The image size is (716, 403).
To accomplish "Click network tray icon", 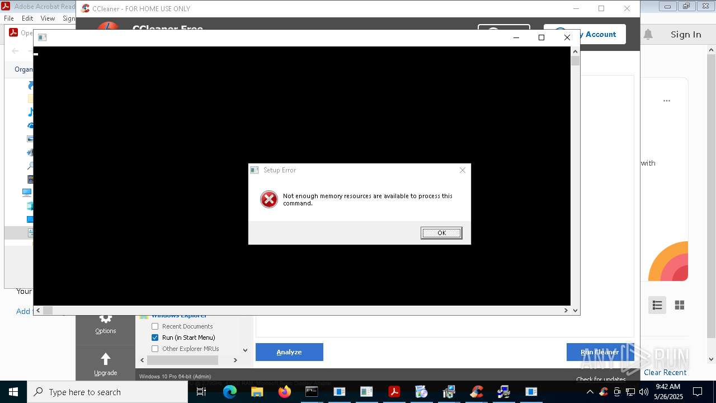I will pyautogui.click(x=630, y=392).
